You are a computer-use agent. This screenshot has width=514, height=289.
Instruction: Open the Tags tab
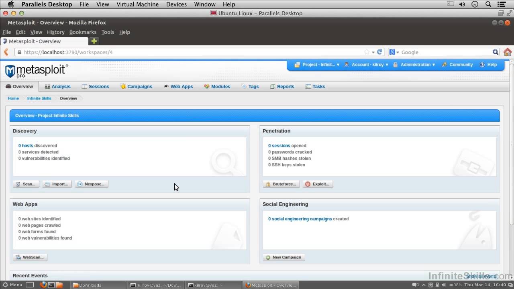(x=250, y=86)
